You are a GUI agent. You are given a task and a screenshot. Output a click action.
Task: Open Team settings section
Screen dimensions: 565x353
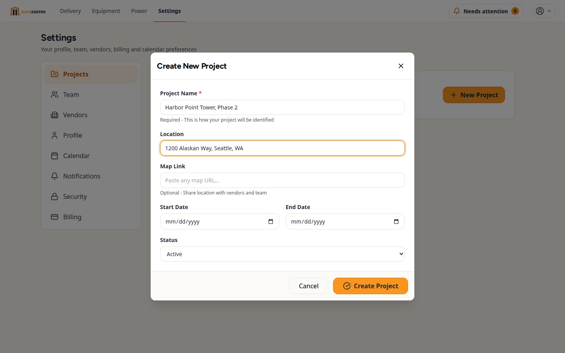tap(91, 95)
